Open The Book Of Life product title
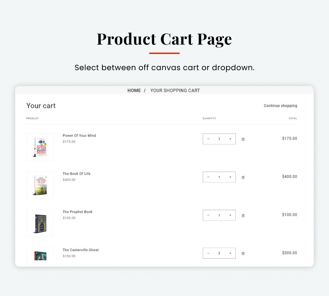 click(x=77, y=173)
